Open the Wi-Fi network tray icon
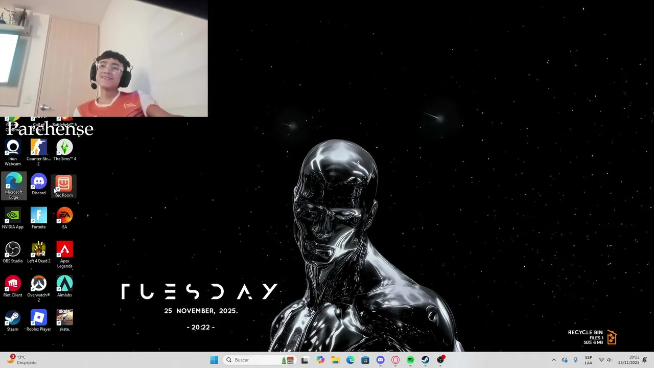 point(601,360)
